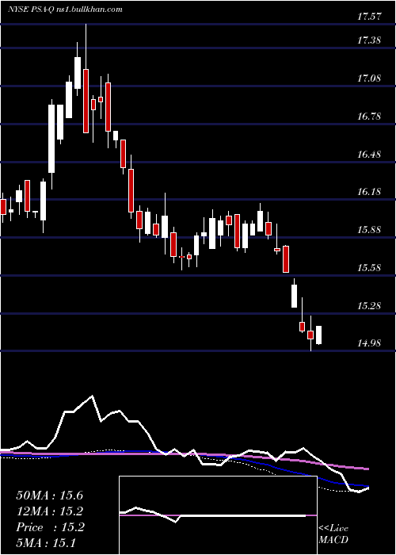Click the 14.98 price axis label
Viewport: 396px width, 555px height.
pos(369,343)
